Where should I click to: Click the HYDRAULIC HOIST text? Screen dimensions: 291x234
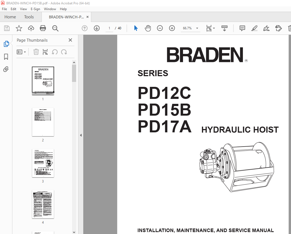240,130
